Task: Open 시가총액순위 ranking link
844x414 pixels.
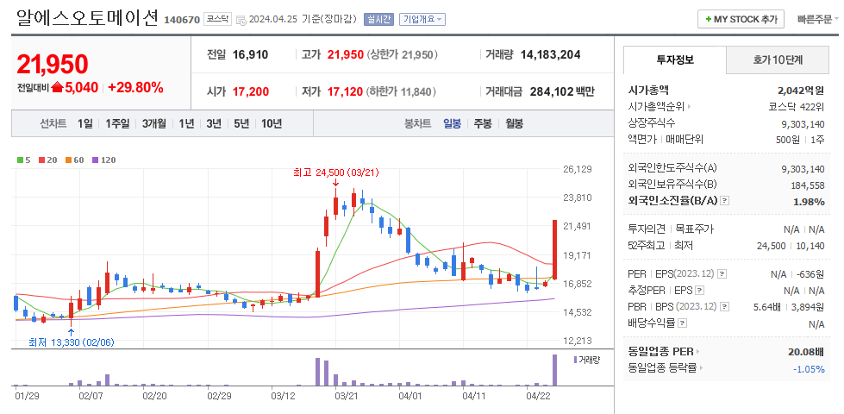Action: click(660, 107)
